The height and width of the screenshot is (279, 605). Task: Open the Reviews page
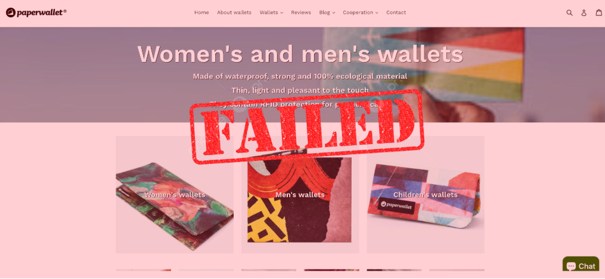301,13
